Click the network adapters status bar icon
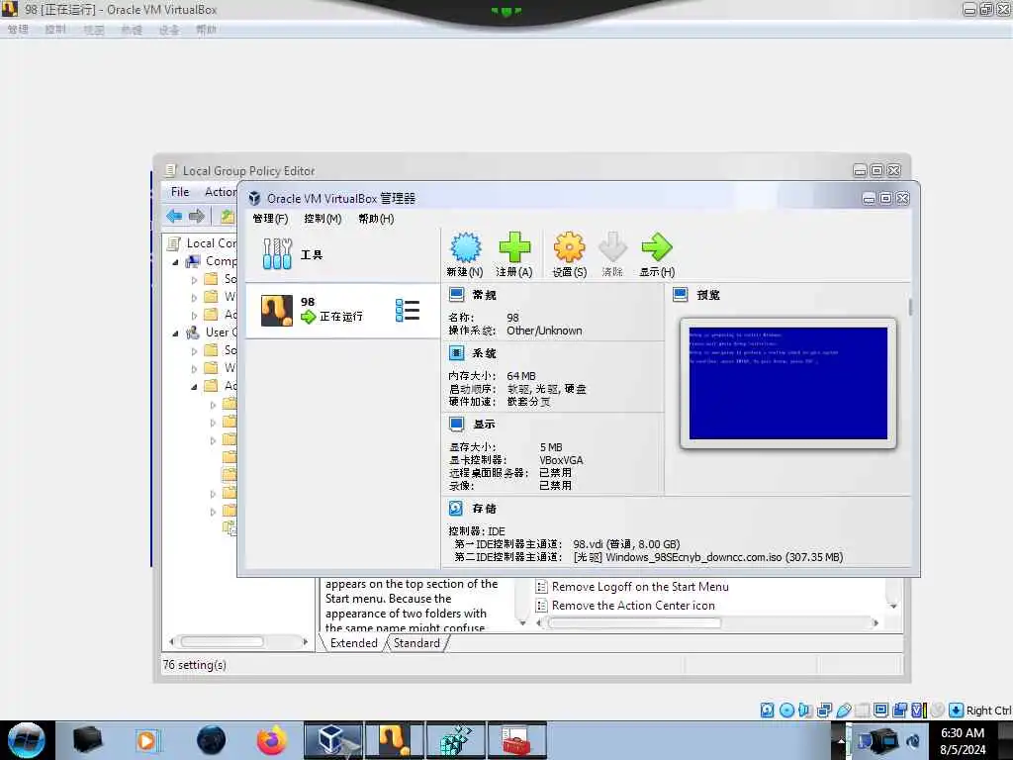Screen dimensions: 1013x760 824,711
